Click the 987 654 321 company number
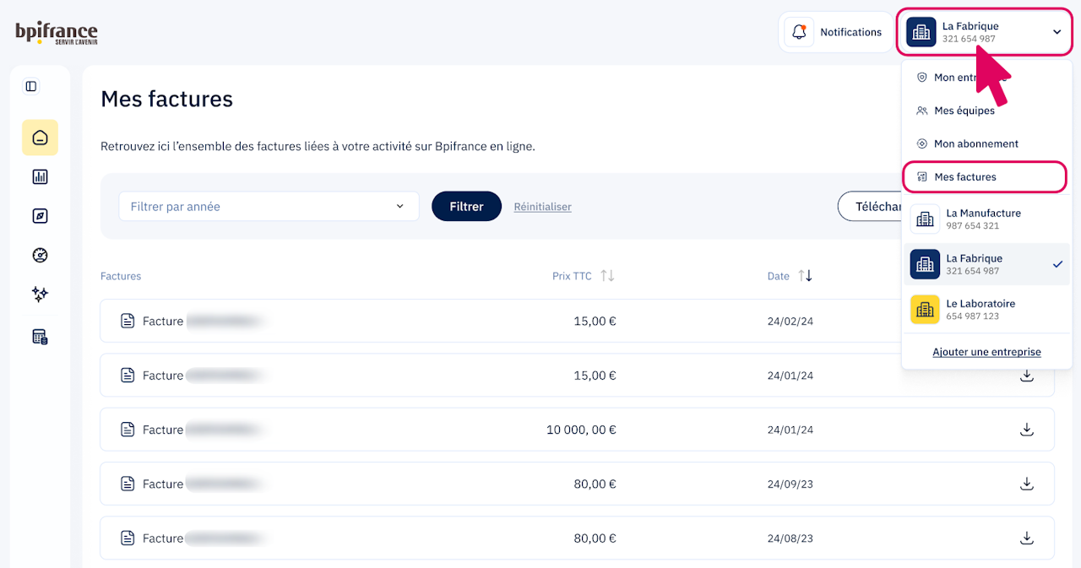Viewport: 1081px width, 568px height. (x=972, y=226)
